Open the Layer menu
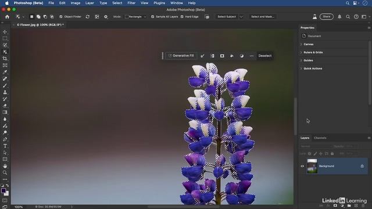The height and width of the screenshot is (209, 372). (90, 3)
